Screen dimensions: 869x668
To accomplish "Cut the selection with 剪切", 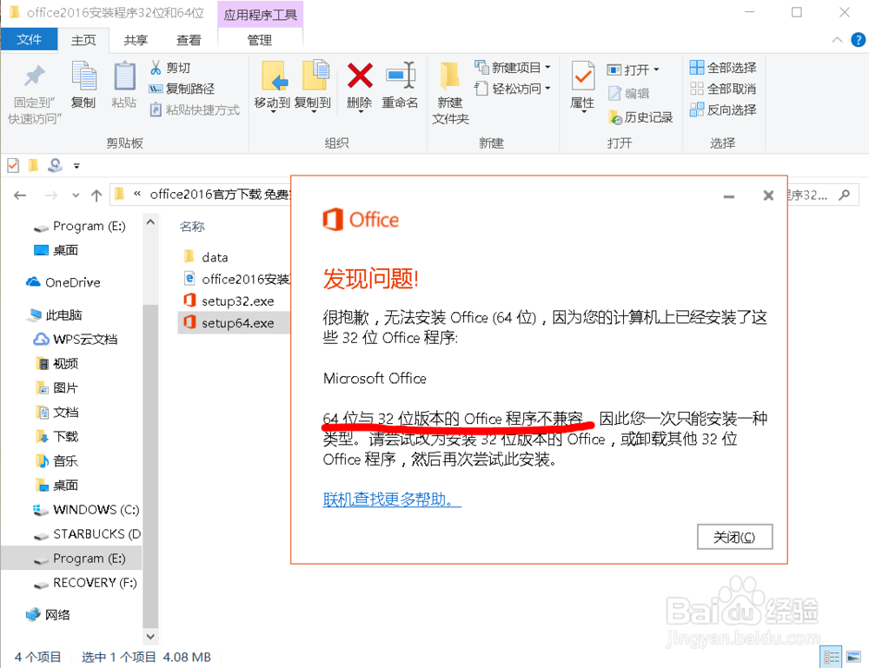I will (x=170, y=68).
